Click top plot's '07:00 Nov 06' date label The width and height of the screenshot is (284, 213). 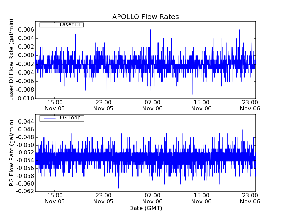(152, 105)
